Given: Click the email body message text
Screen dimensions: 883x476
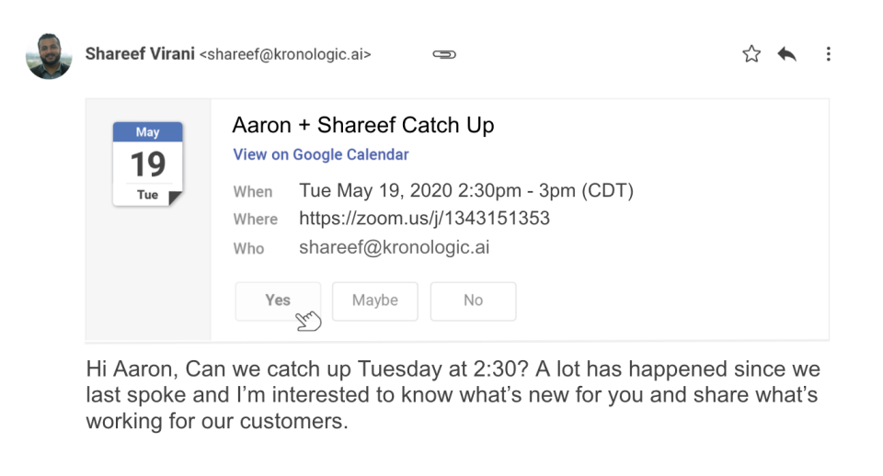Looking at the screenshot, I should click(x=451, y=395).
